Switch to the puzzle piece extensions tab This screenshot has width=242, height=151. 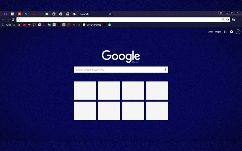point(74,14)
